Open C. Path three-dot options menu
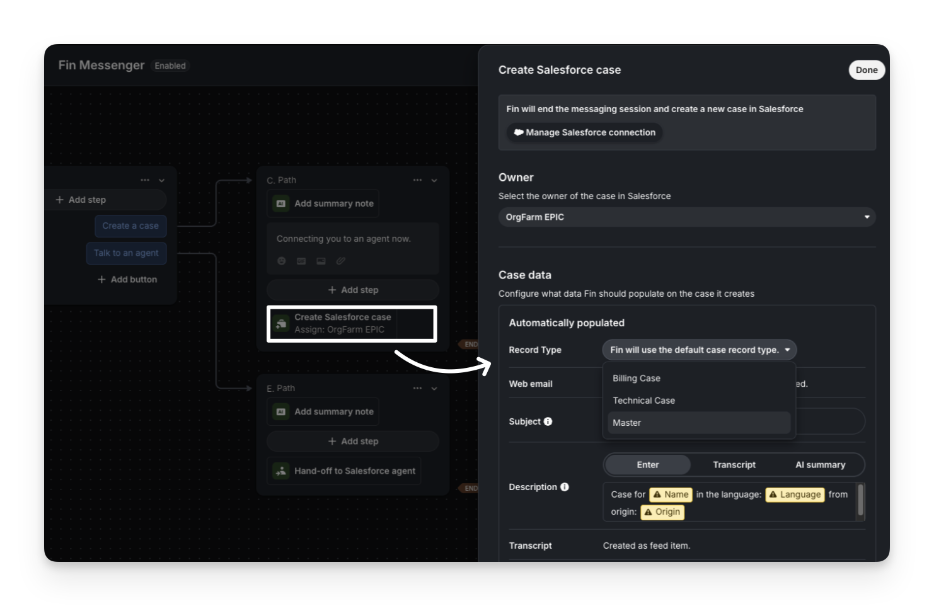Viewport: 934px width, 606px height. click(x=417, y=180)
